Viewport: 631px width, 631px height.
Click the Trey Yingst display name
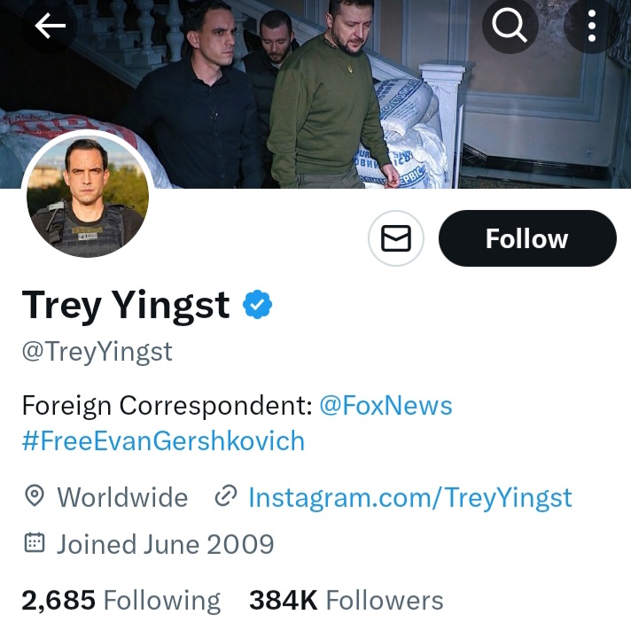(x=126, y=305)
